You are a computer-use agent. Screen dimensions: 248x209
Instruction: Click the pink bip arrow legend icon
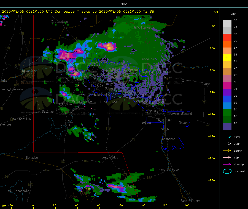point(227,157)
